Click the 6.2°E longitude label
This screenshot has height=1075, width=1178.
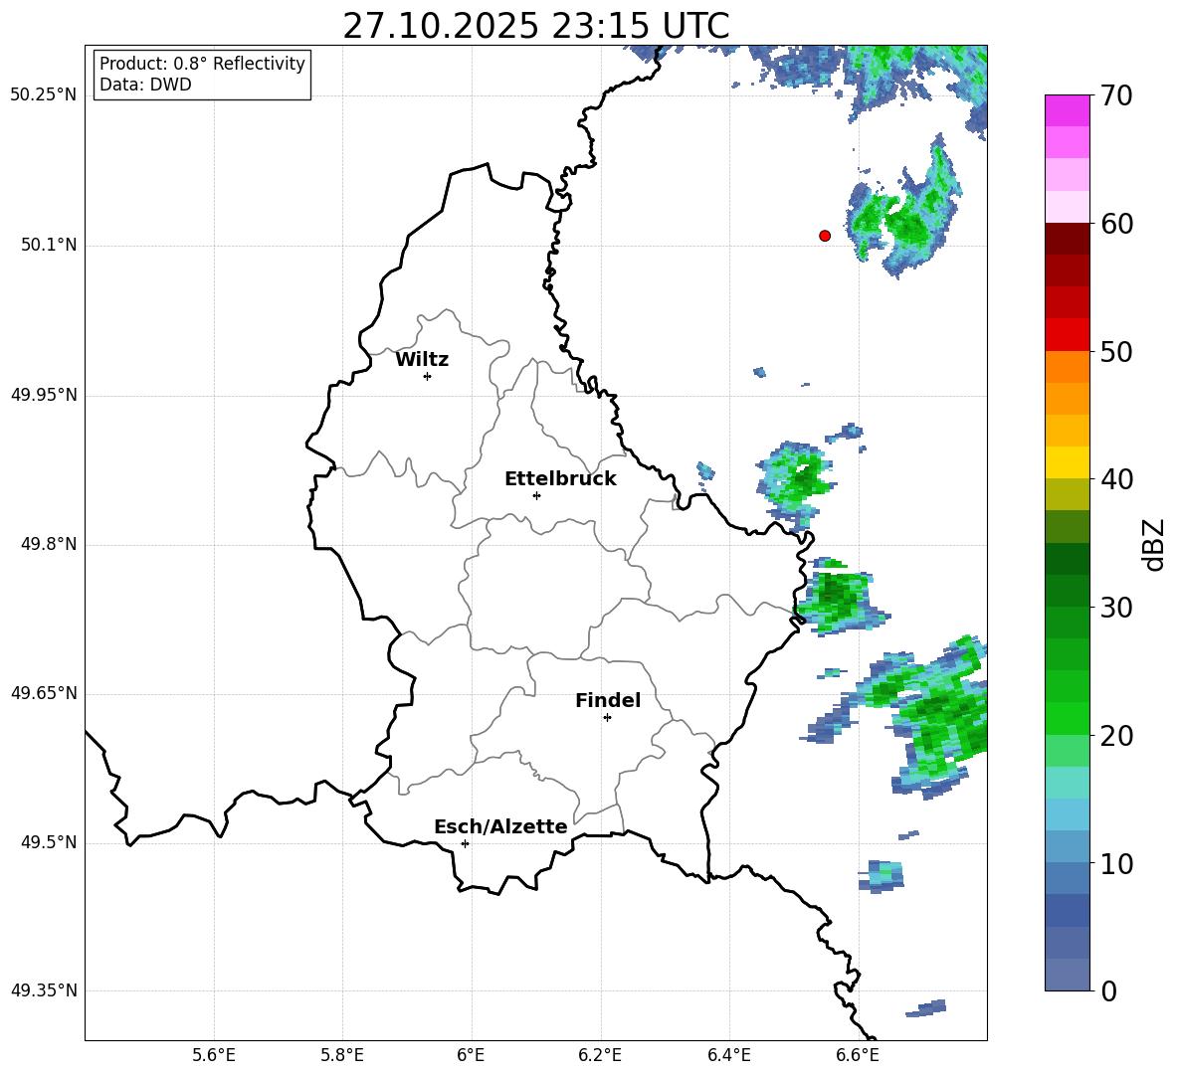click(600, 1055)
